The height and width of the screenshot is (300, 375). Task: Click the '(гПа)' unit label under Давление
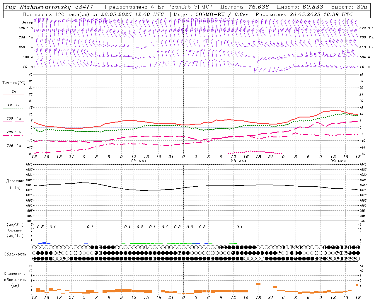[15, 188]
